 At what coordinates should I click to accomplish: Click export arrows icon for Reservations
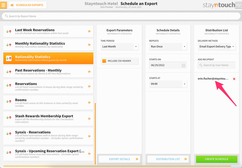9,85
